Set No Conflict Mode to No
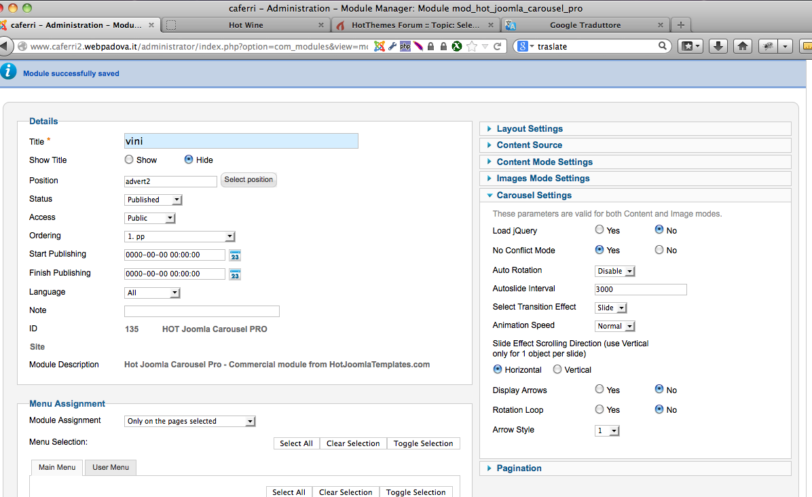The image size is (812, 497). point(659,250)
